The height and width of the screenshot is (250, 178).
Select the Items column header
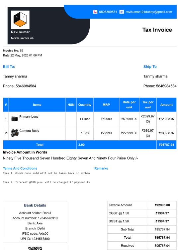click(37, 105)
